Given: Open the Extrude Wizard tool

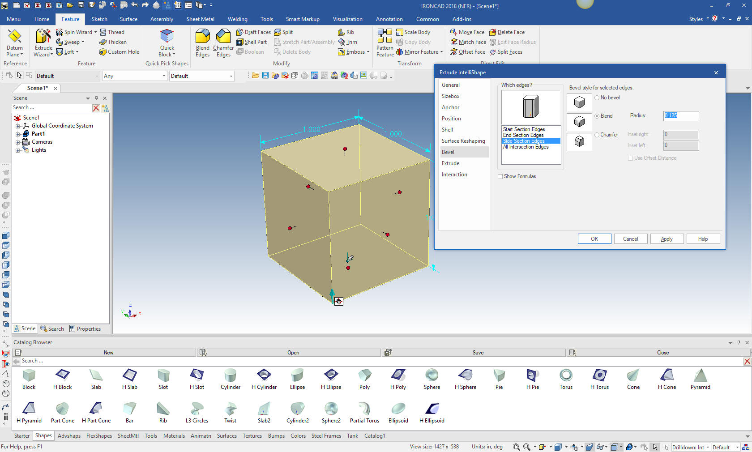Looking at the screenshot, I should click(43, 43).
